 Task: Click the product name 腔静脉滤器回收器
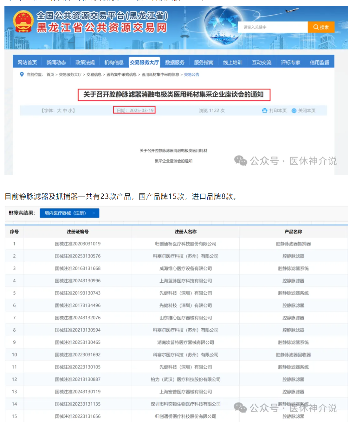pyautogui.click(x=293, y=355)
